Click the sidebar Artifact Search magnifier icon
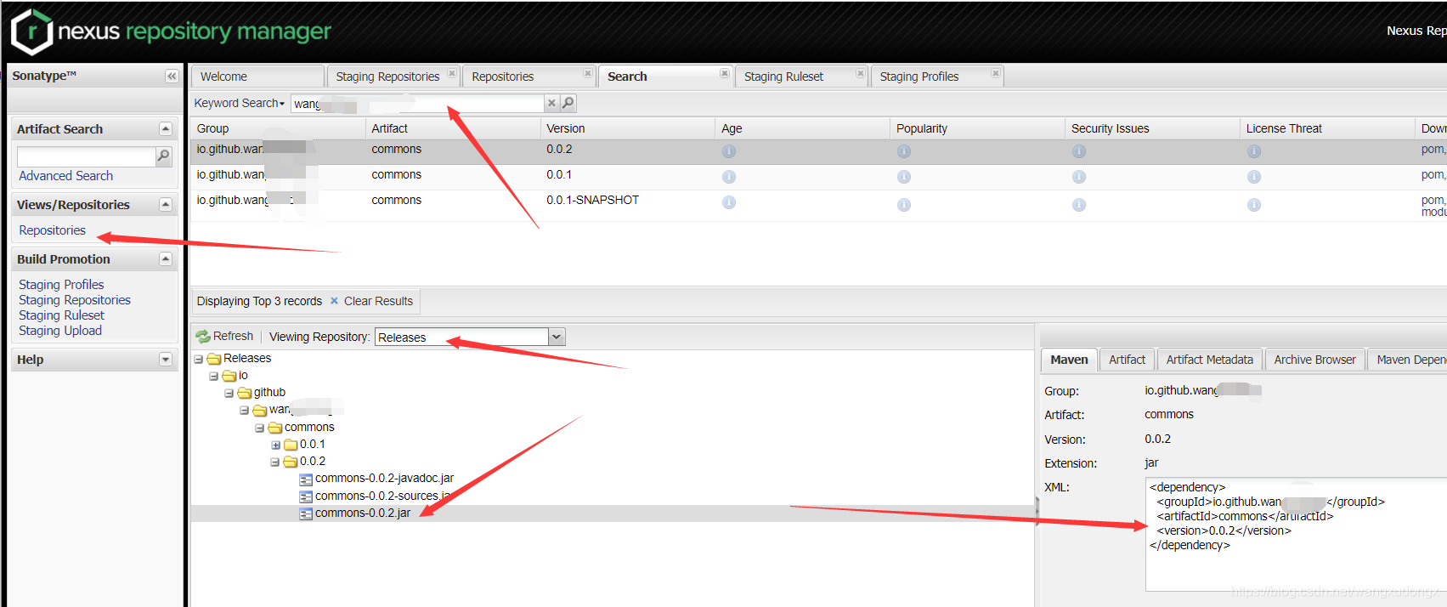The width and height of the screenshot is (1447, 607). coord(164,156)
